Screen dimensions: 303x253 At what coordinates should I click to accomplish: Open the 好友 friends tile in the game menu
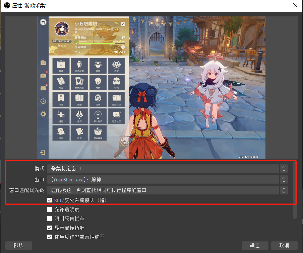pyautogui.click(x=98, y=66)
